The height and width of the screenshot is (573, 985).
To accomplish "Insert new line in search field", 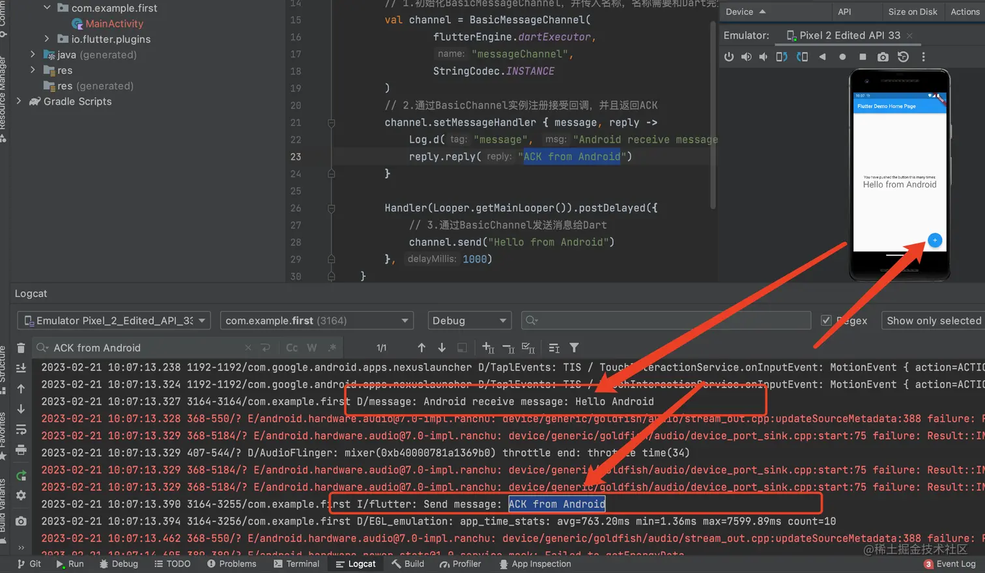I will pyautogui.click(x=265, y=348).
